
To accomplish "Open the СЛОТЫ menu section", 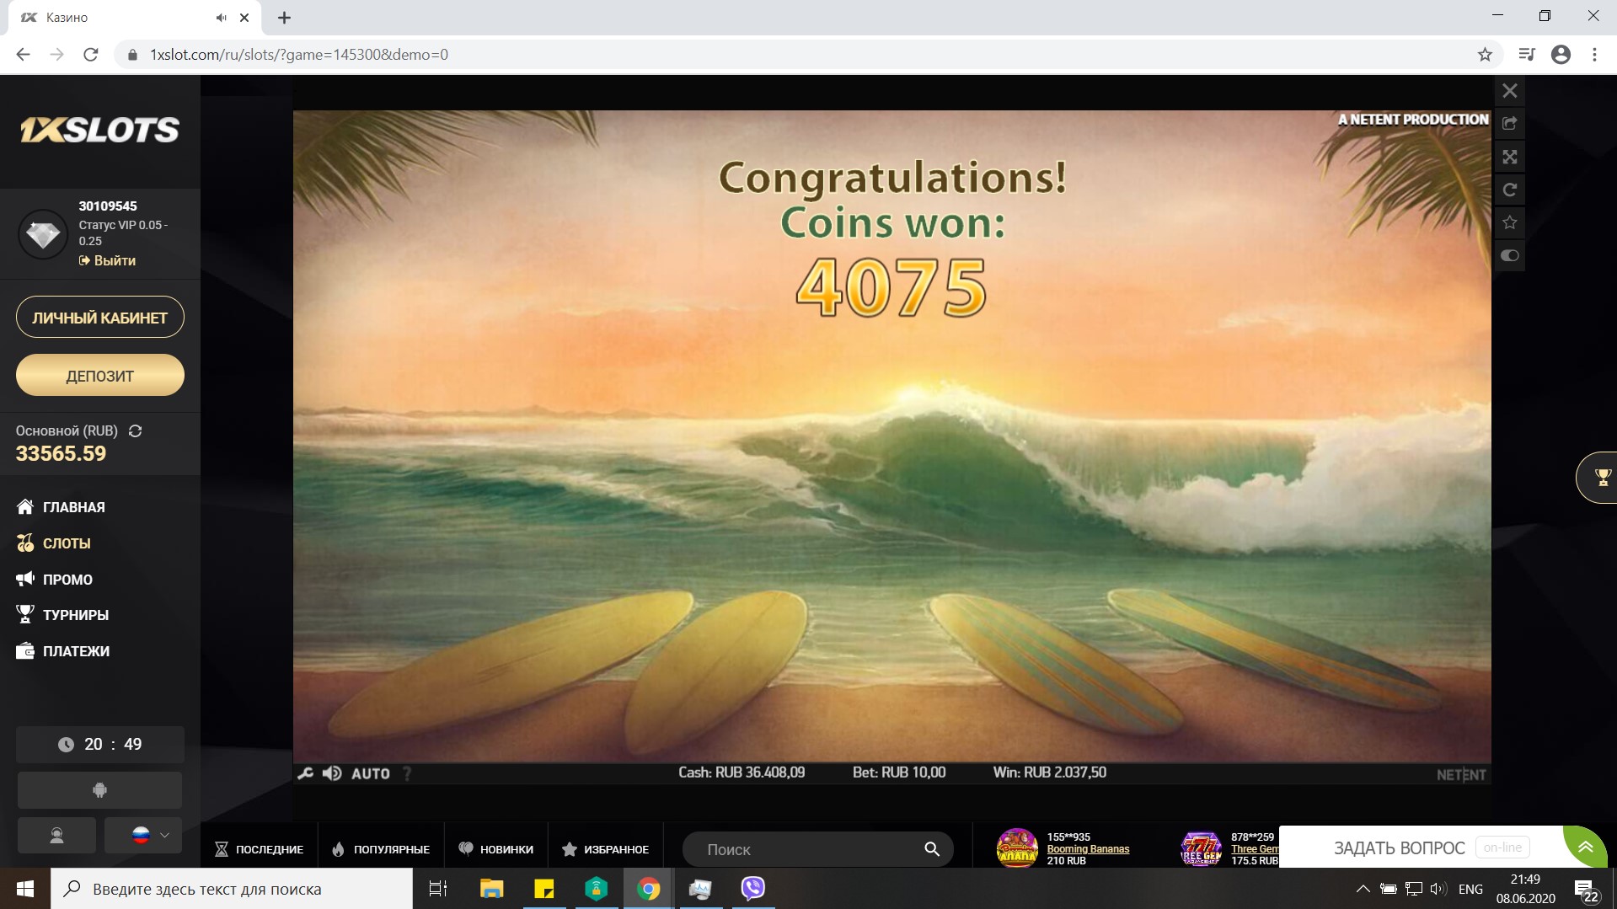I will 66,543.
